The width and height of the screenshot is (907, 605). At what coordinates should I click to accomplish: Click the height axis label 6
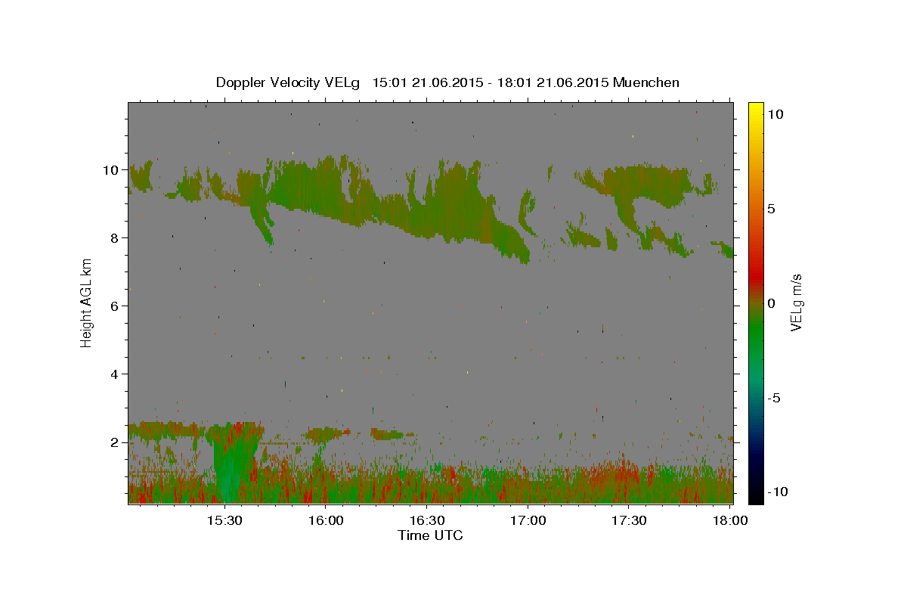(x=115, y=306)
